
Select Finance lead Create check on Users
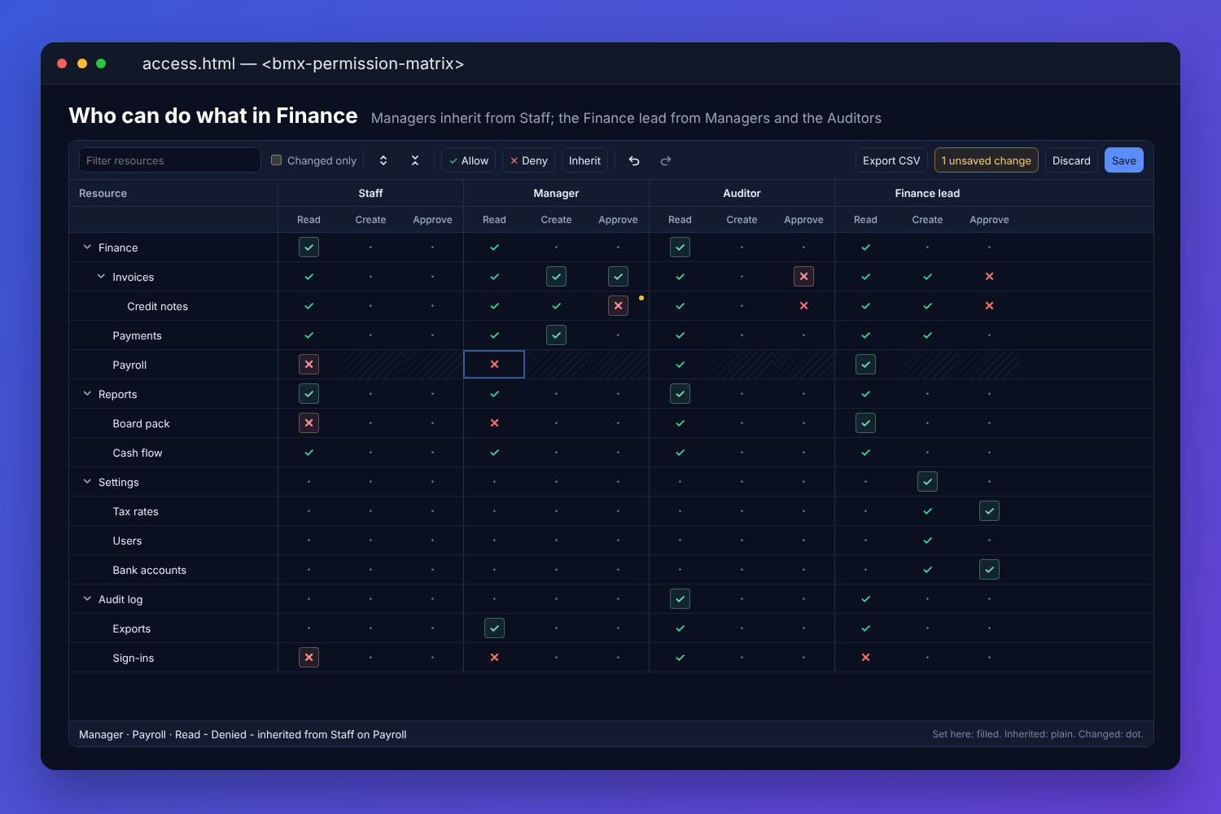(927, 540)
